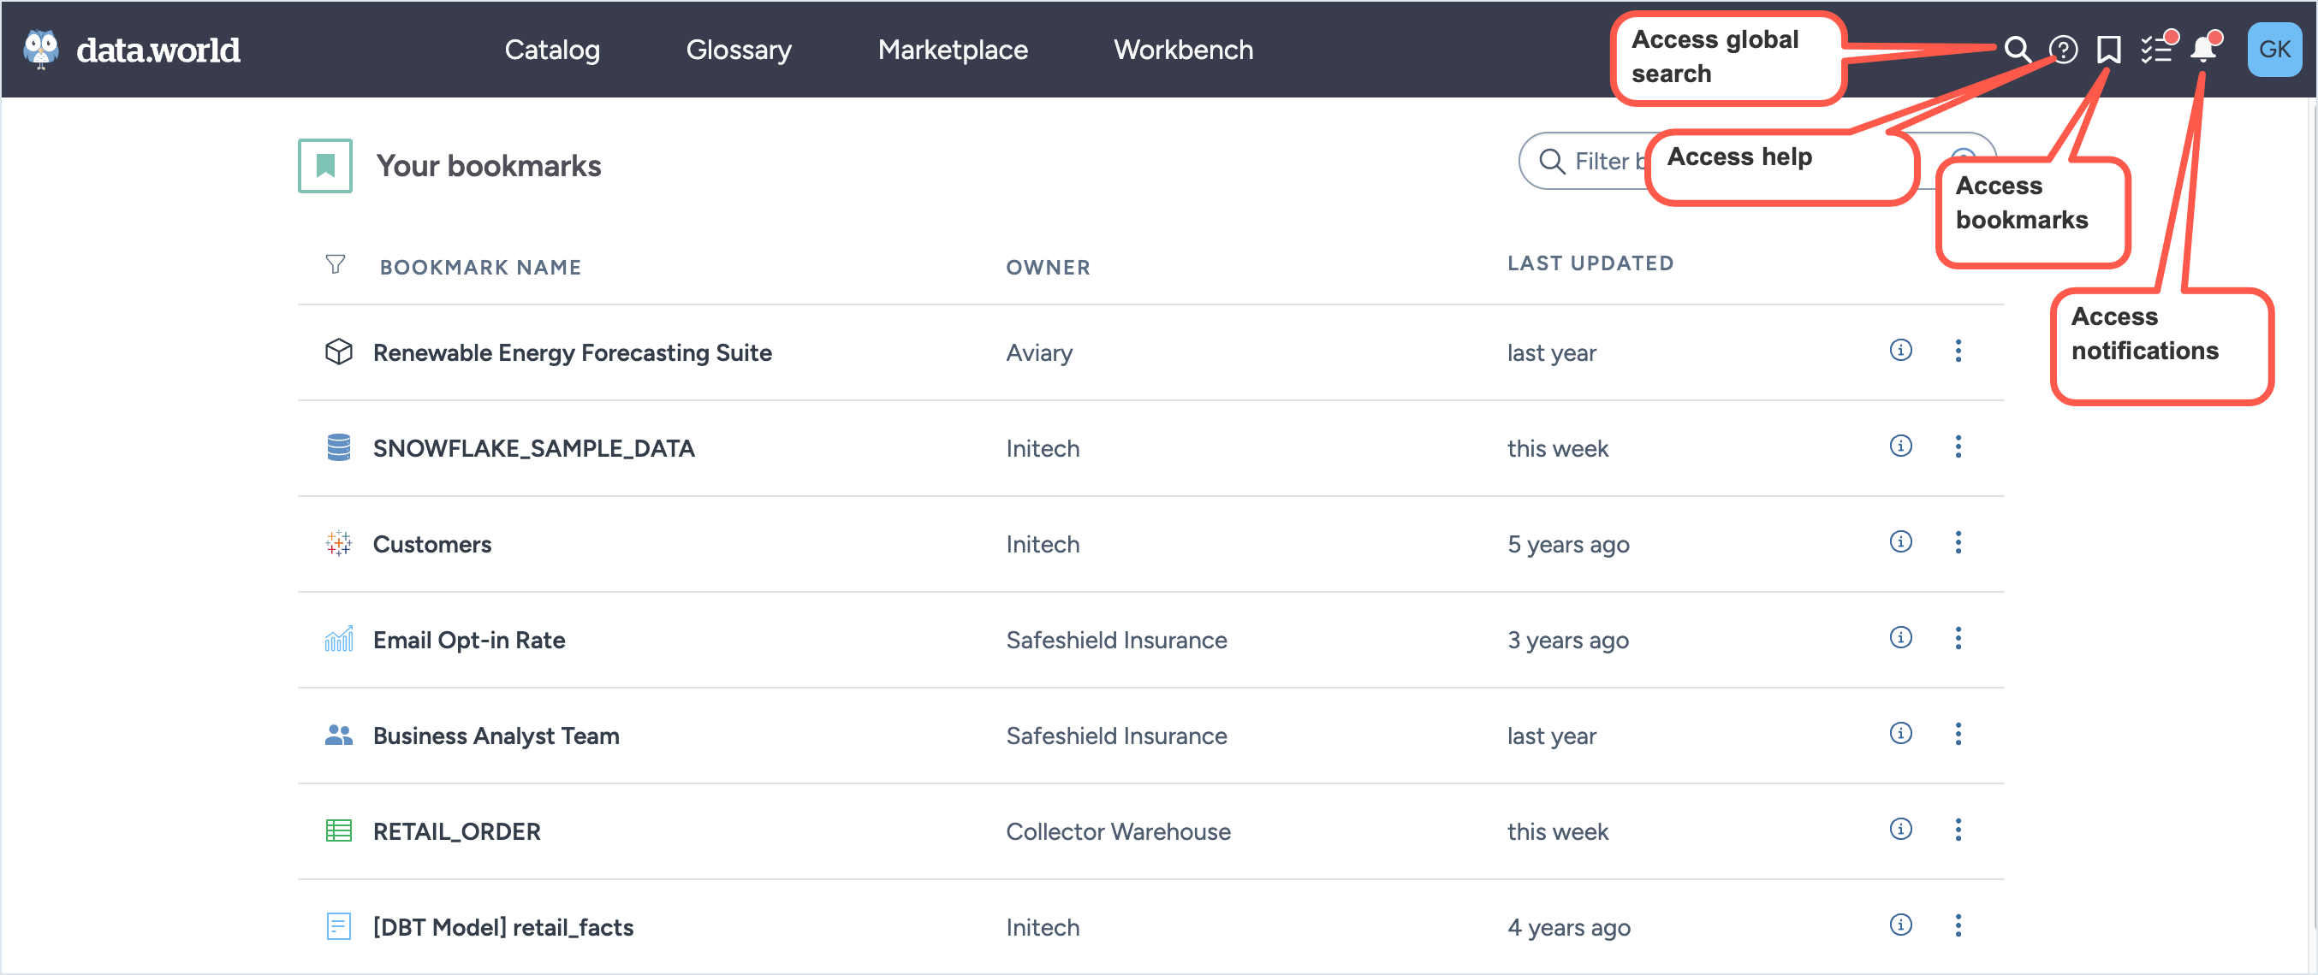Expand more options for Email Opt-in Rate

(1958, 639)
